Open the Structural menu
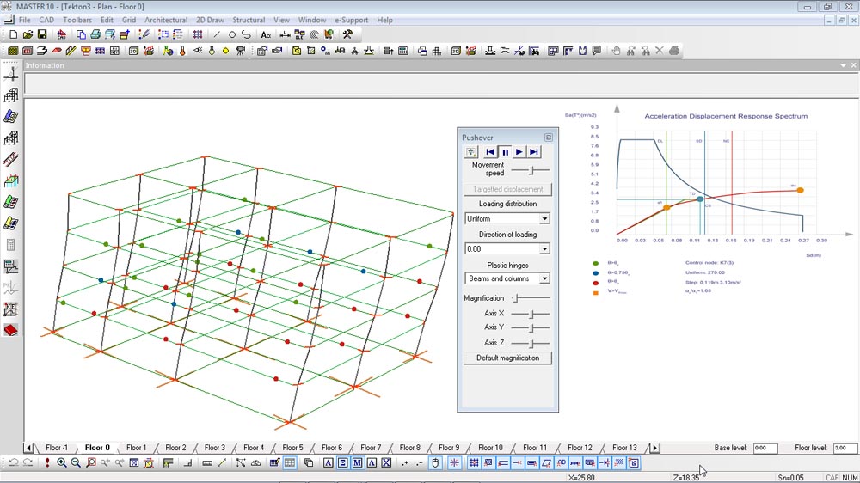This screenshot has width=860, height=483. click(249, 20)
